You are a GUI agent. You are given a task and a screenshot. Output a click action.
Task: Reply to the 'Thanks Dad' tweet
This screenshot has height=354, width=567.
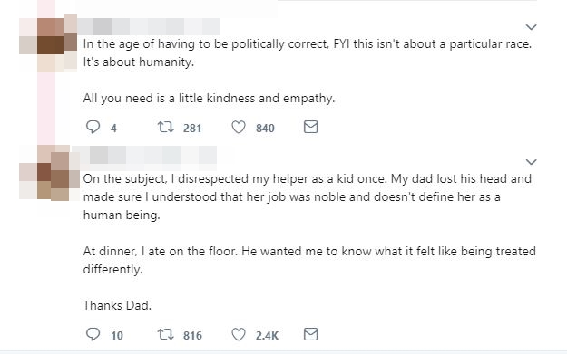pos(93,334)
